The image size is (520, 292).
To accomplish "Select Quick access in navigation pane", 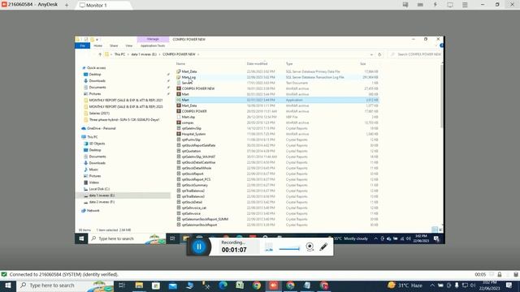I will [x=96, y=68].
